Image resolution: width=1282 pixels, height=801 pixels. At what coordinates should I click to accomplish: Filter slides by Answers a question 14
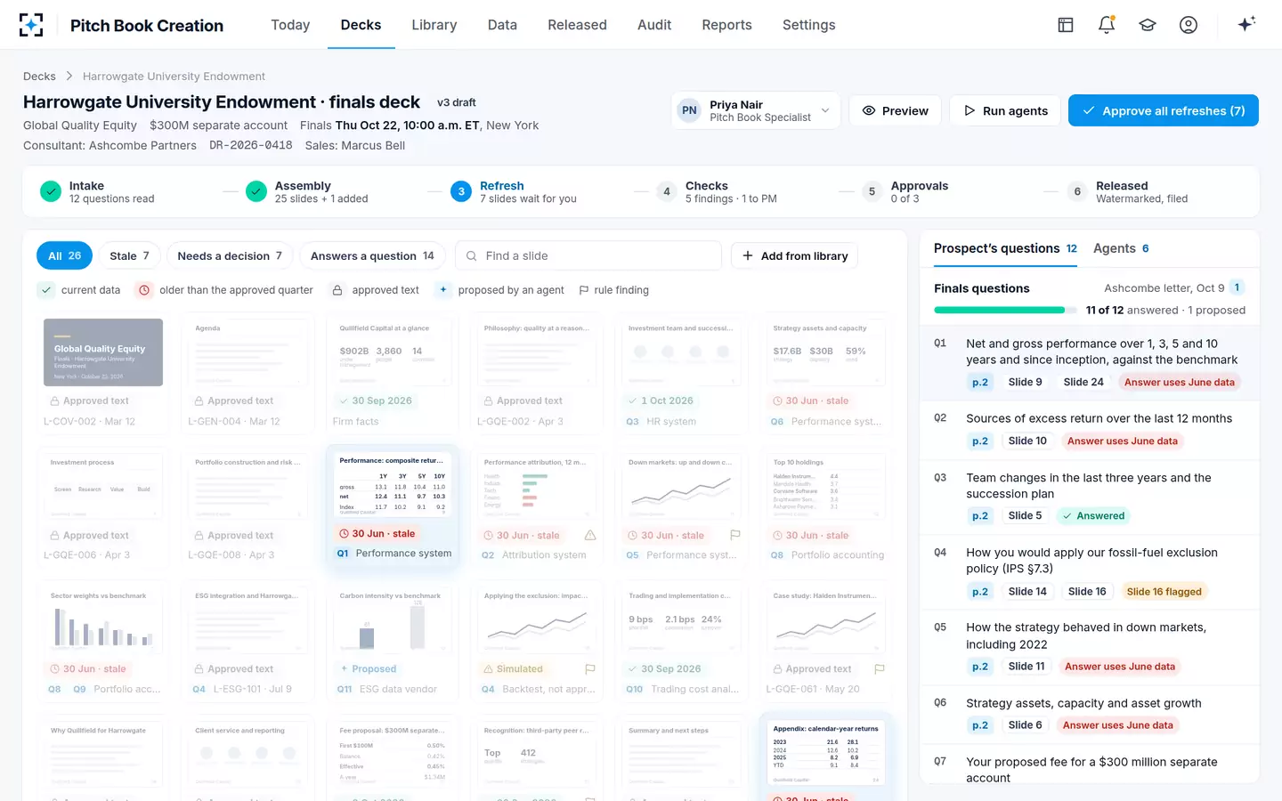click(x=372, y=255)
